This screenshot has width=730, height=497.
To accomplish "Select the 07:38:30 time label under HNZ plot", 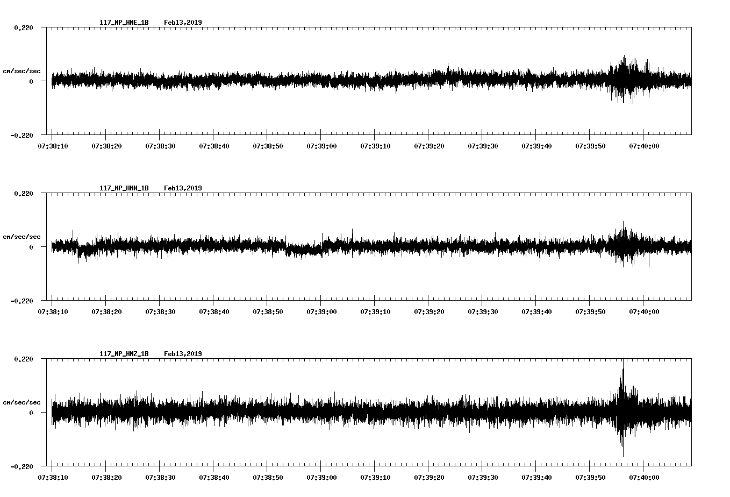I will pyautogui.click(x=160, y=477).
